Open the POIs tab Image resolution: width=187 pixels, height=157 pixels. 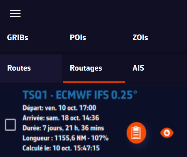[78, 37]
